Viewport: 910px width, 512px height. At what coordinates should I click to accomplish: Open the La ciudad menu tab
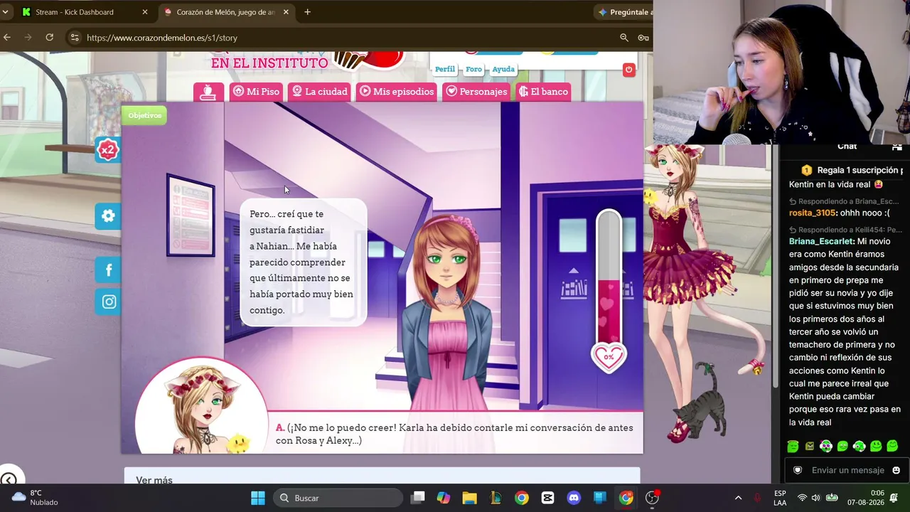(x=319, y=92)
